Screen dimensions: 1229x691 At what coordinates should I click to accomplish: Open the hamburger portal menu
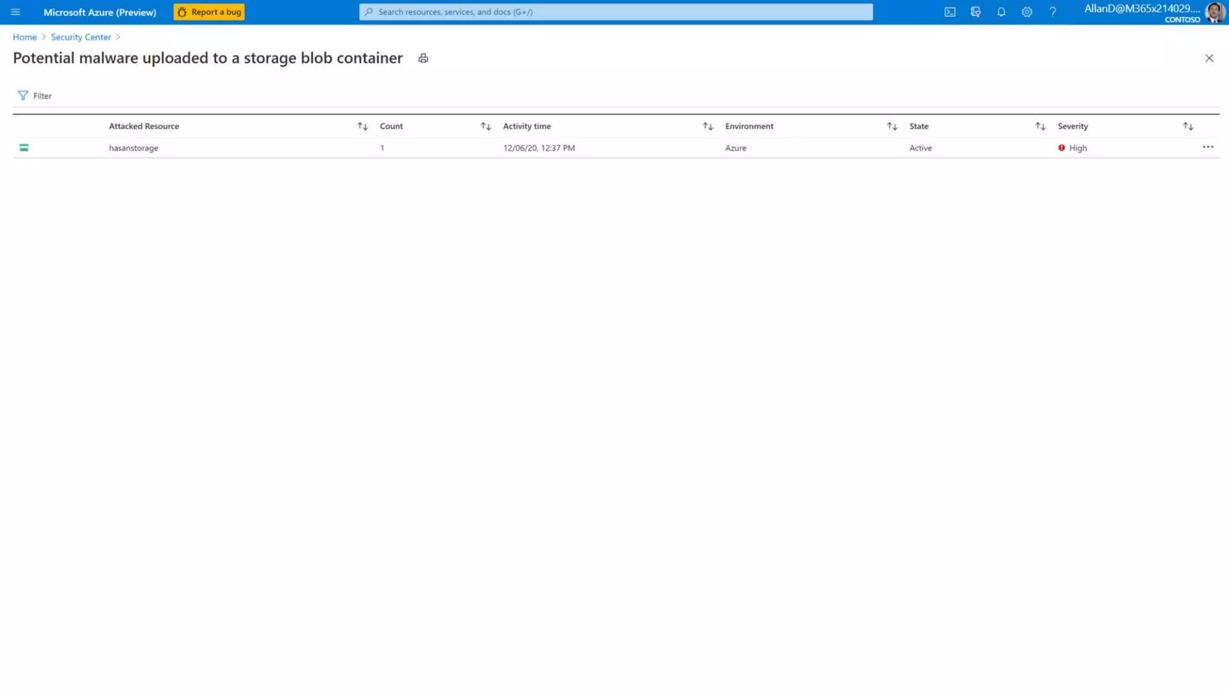click(15, 12)
